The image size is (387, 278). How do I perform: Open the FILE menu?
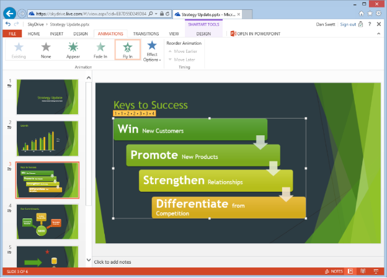(12, 34)
